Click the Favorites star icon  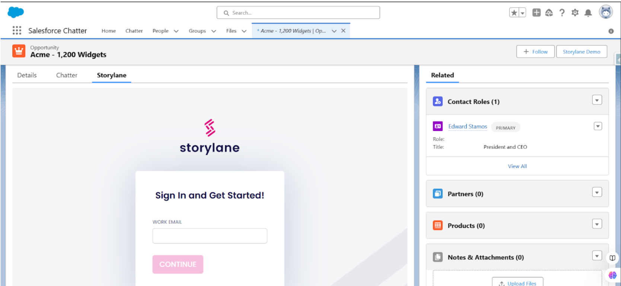[514, 13]
